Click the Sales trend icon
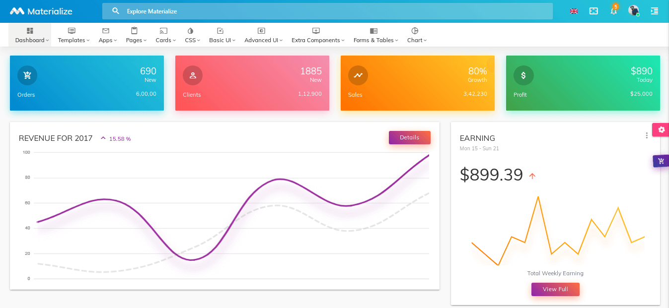The image size is (669, 308). (358, 75)
